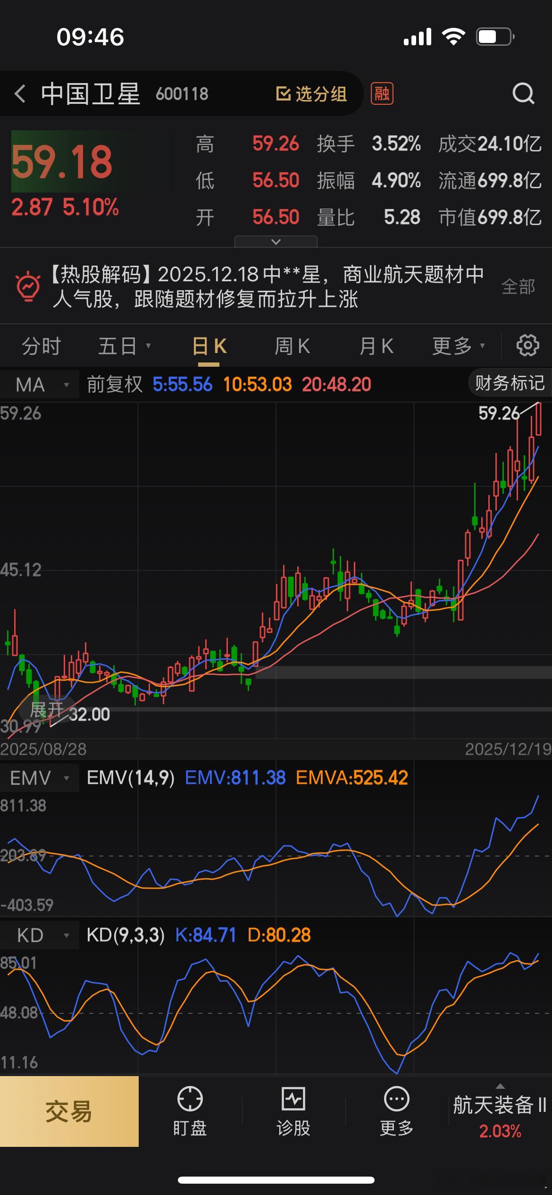This screenshot has width=552, height=1195.
Task: Tap the 32.00 low price marker
Action: tap(89, 714)
